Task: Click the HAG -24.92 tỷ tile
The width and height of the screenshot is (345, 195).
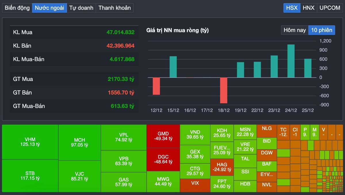Action: click(222, 167)
